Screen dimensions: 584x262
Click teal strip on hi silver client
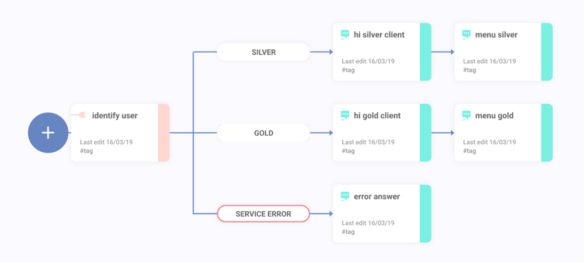(x=425, y=52)
